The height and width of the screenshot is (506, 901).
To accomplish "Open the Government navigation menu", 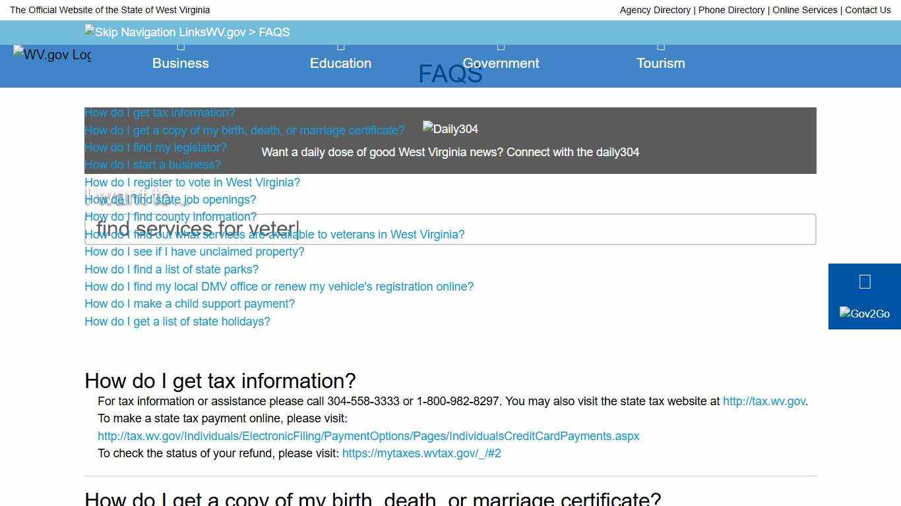I will 501,63.
